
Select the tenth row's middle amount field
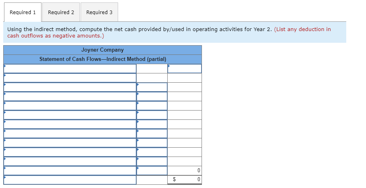click(152, 152)
